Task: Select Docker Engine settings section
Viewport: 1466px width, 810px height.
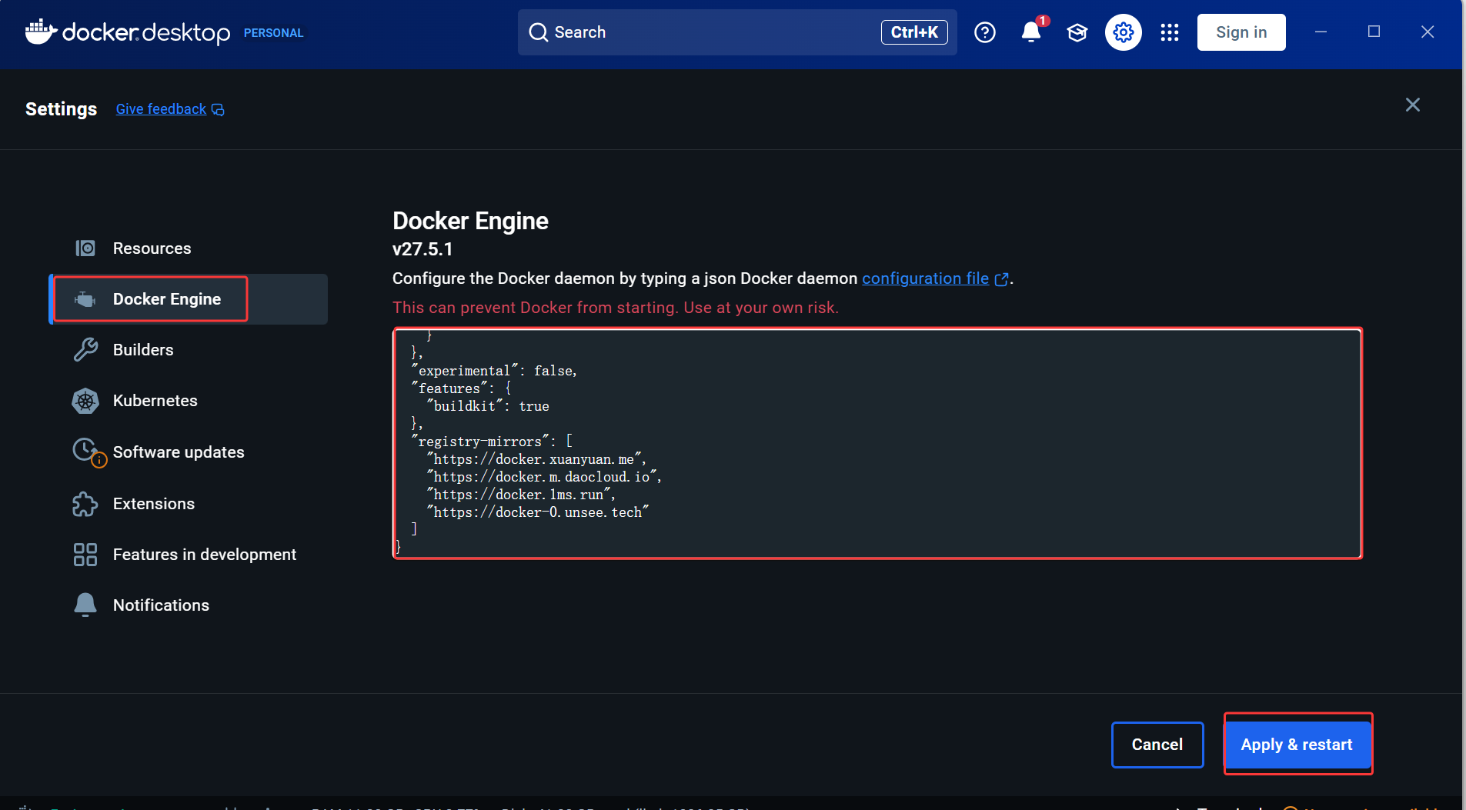Action: (189, 299)
